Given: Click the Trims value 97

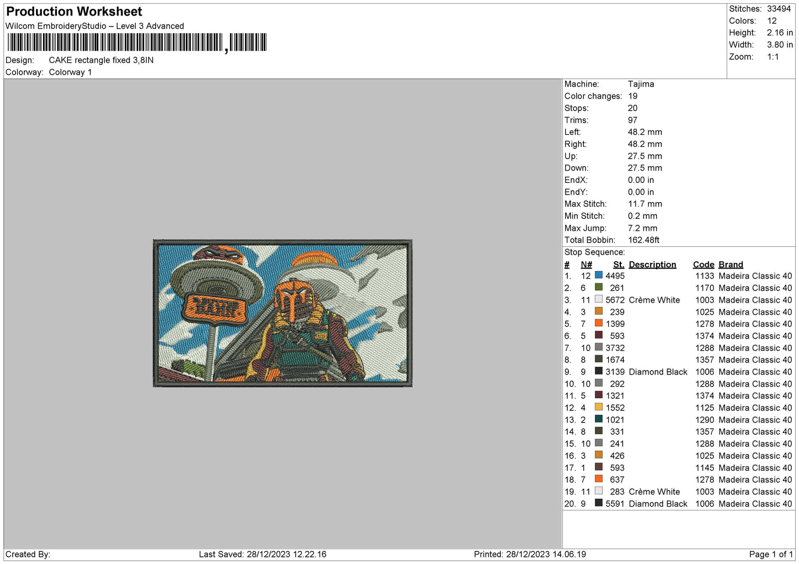Looking at the screenshot, I should click(633, 120).
